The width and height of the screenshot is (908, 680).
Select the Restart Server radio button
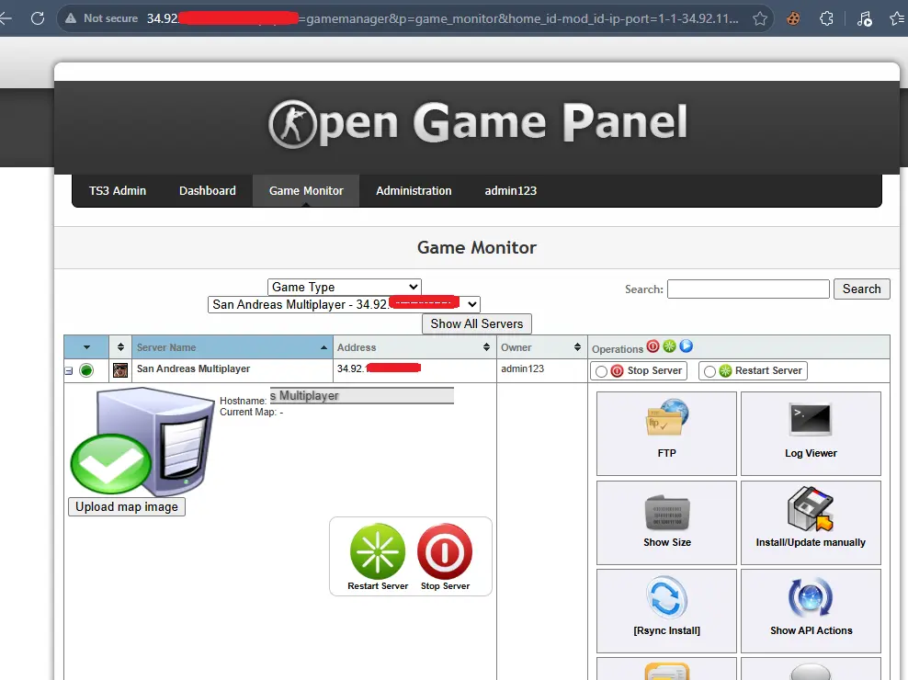710,371
